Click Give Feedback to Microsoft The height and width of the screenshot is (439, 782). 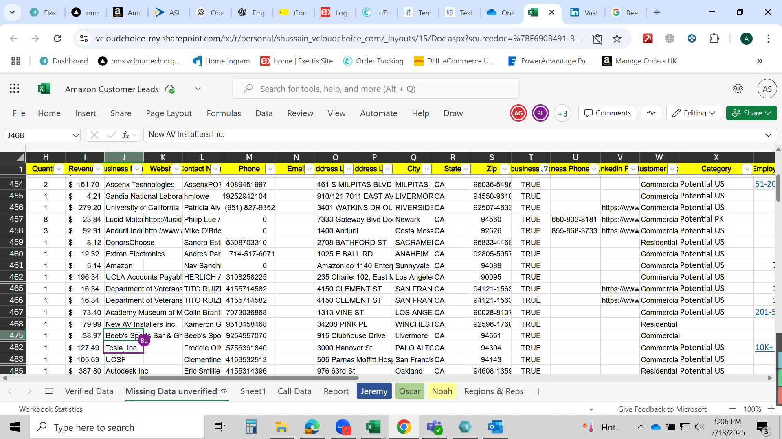[x=662, y=409]
